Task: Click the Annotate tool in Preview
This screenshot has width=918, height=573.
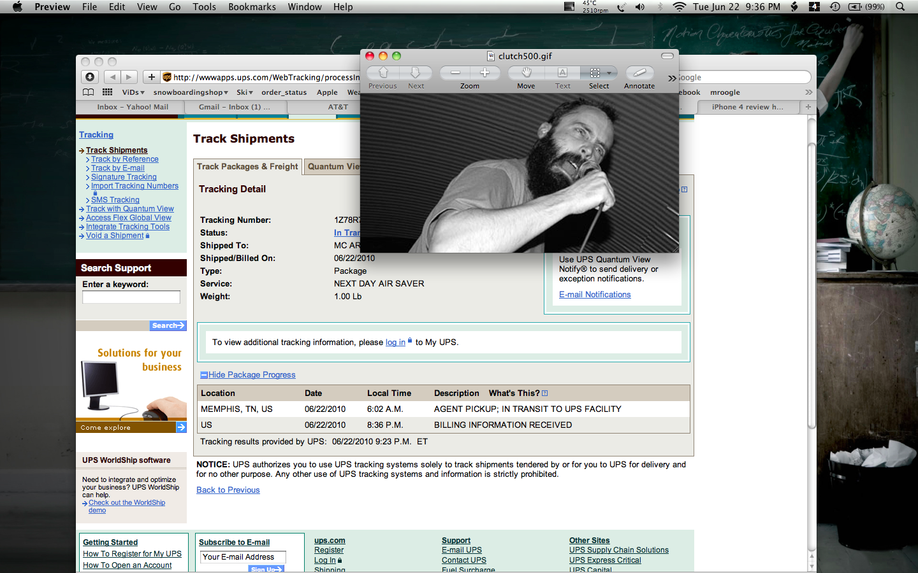Action: pyautogui.click(x=639, y=73)
